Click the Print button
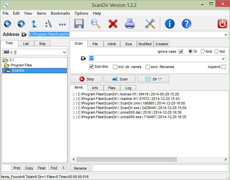This screenshot has width=230, height=180. tap(17, 168)
